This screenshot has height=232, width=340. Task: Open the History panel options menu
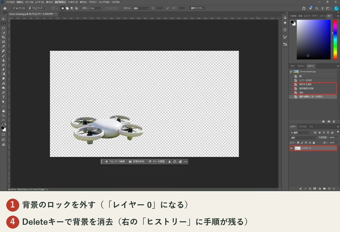tap(338, 66)
